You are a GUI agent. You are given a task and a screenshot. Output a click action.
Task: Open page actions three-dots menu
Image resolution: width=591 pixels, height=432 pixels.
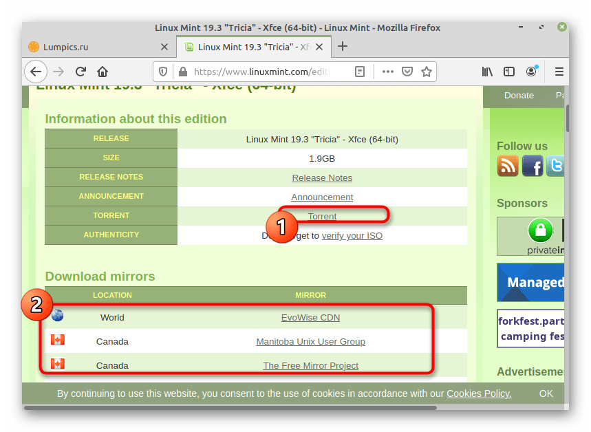pos(387,72)
